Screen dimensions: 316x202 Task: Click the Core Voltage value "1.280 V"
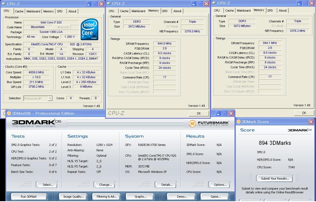pos(70,37)
